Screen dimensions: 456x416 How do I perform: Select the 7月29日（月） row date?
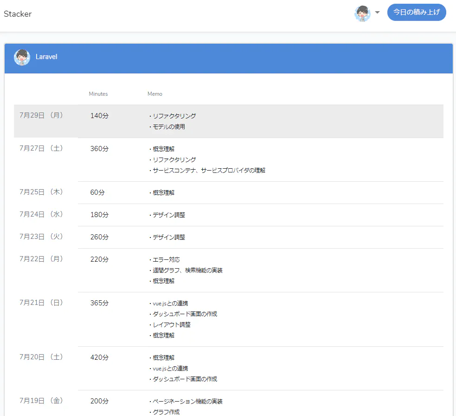41,115
